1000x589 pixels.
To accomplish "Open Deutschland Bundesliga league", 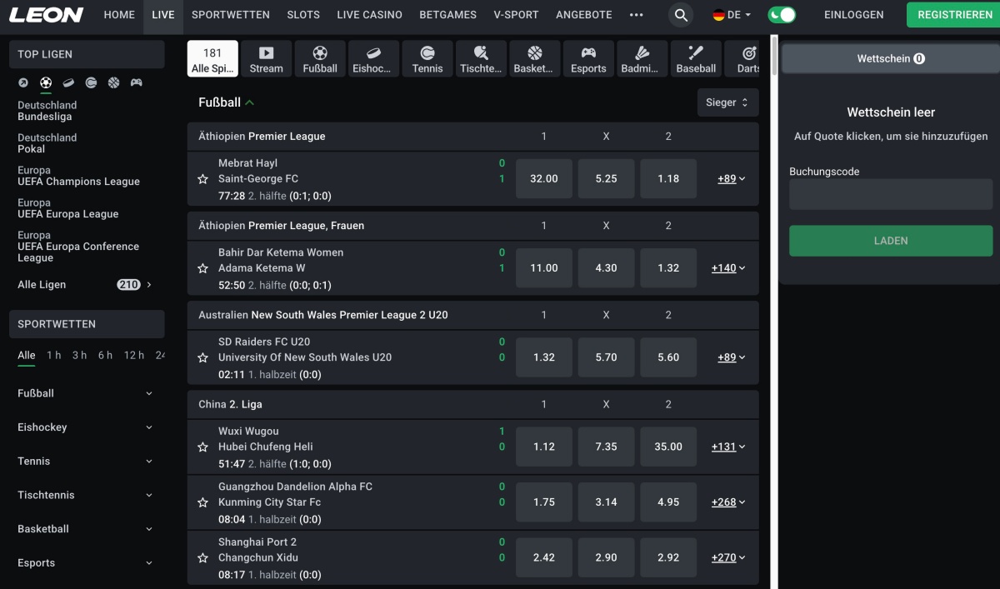I will click(47, 111).
